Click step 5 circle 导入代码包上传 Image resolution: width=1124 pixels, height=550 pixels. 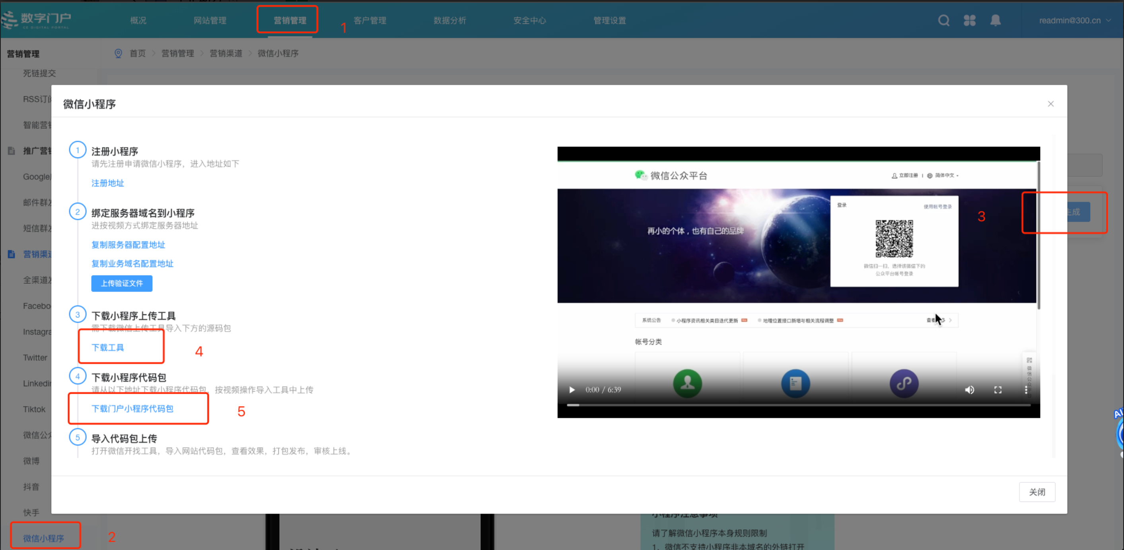pyautogui.click(x=78, y=437)
